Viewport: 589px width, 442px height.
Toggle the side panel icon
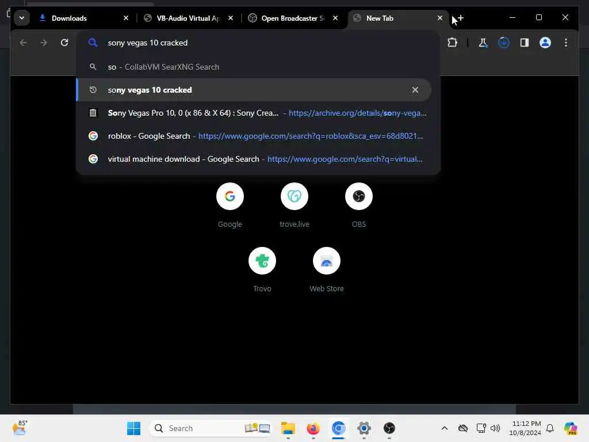(x=525, y=43)
